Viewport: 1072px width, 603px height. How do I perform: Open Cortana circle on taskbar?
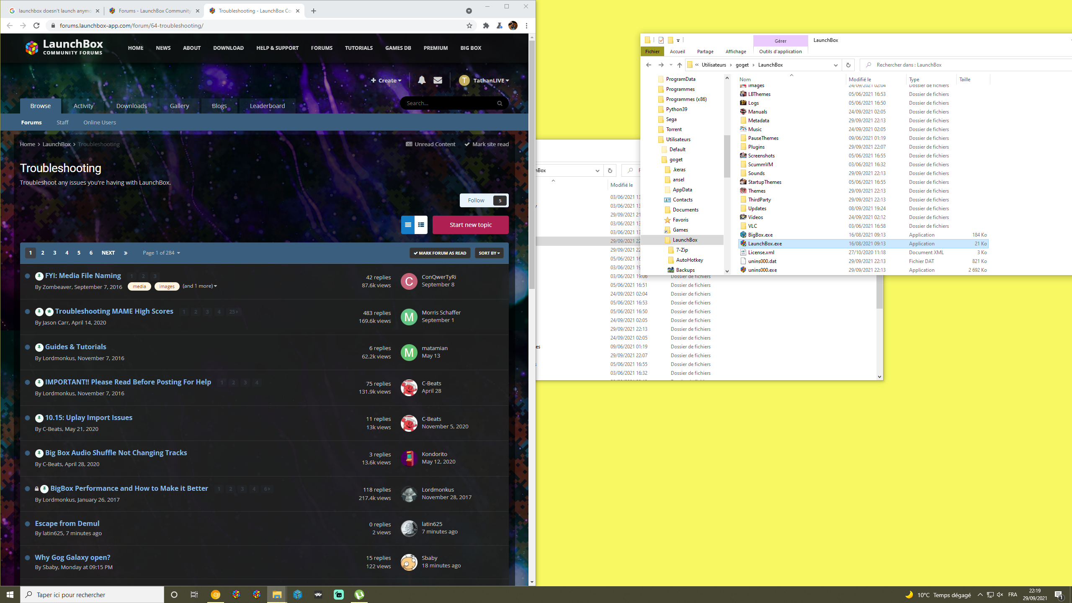click(174, 595)
